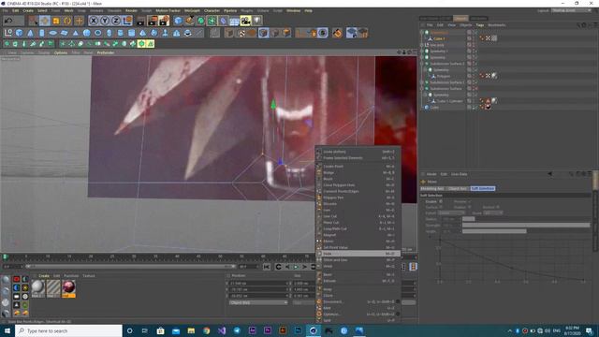
Task: Toggle the Z axis lock icon
Action: [x=116, y=21]
